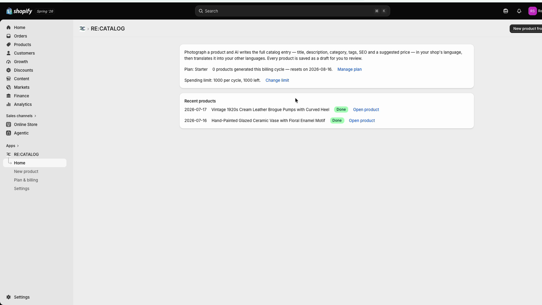Viewport: 542px width, 305px height.
Task: Click the New product button at top right
Action: coord(526,28)
